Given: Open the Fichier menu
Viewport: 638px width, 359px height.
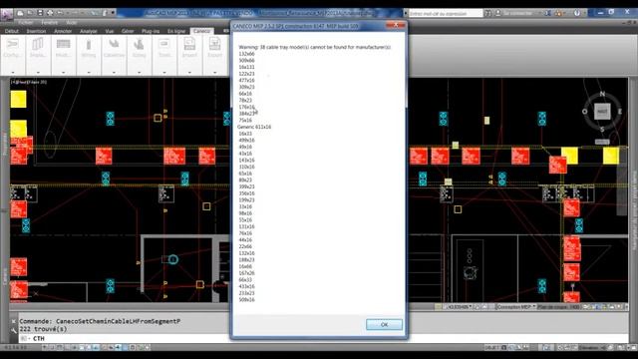Looking at the screenshot, I should (25, 23).
